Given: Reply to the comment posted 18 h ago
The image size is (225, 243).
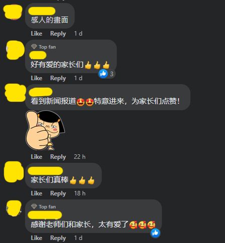Looking at the screenshot, I should [58, 193].
